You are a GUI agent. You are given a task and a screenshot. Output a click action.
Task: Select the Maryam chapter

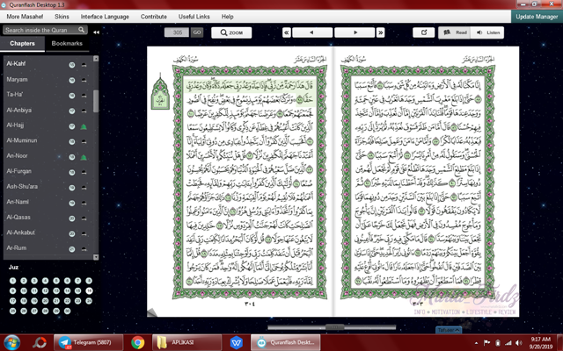click(17, 80)
